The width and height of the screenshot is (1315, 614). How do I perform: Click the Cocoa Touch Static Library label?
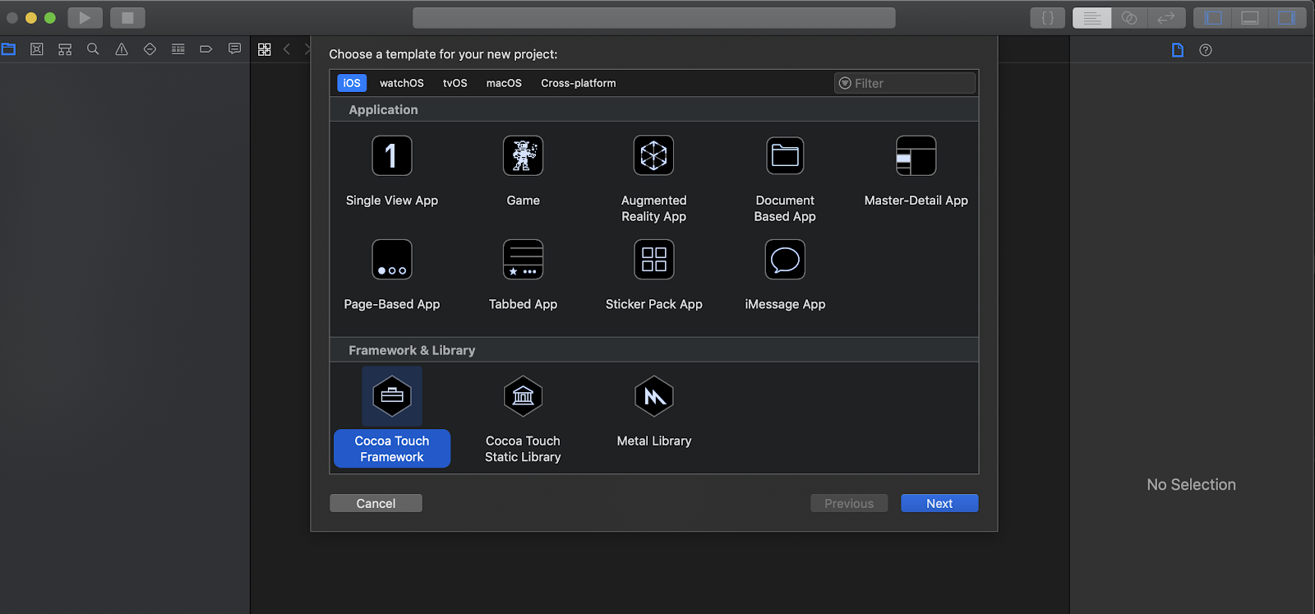pyautogui.click(x=523, y=449)
